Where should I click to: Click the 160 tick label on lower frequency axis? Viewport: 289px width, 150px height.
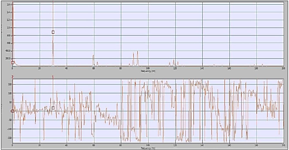229,146
